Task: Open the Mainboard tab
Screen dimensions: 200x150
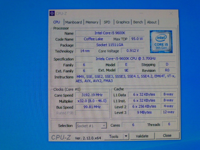Action: tap(74, 22)
